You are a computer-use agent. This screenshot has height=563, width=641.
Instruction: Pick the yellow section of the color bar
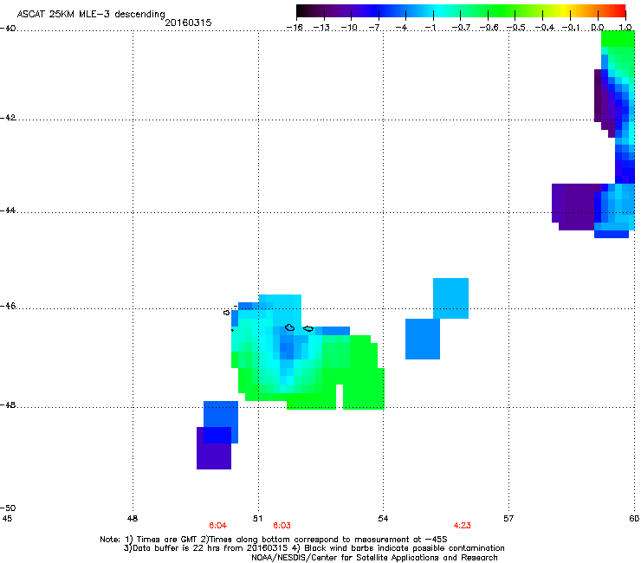(x=566, y=10)
